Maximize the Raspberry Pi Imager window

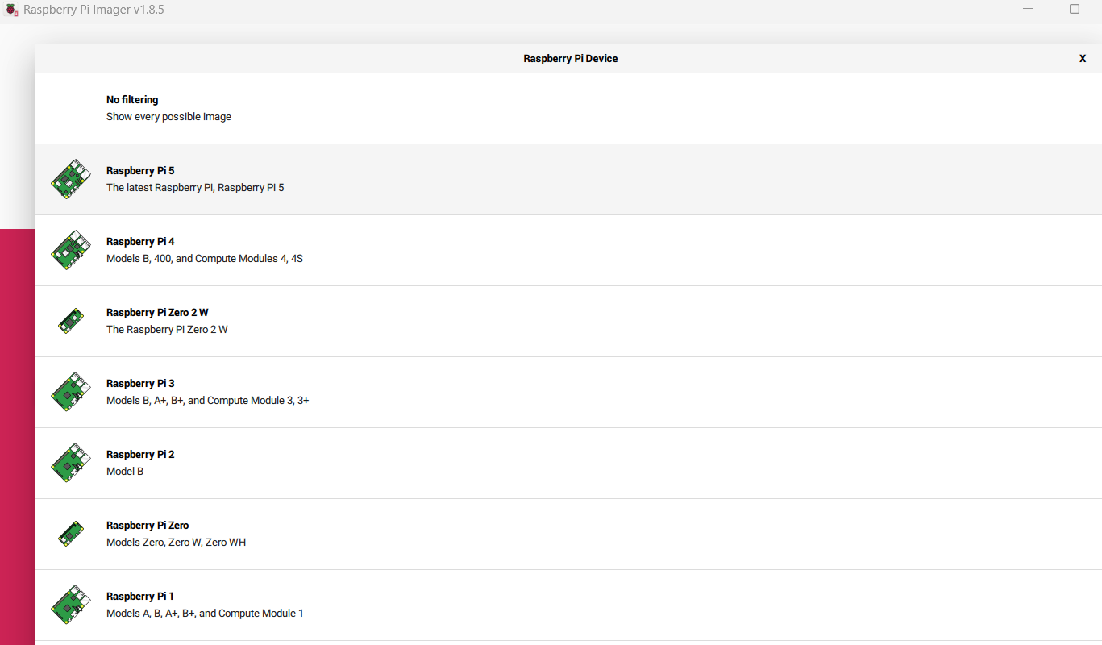point(1075,9)
